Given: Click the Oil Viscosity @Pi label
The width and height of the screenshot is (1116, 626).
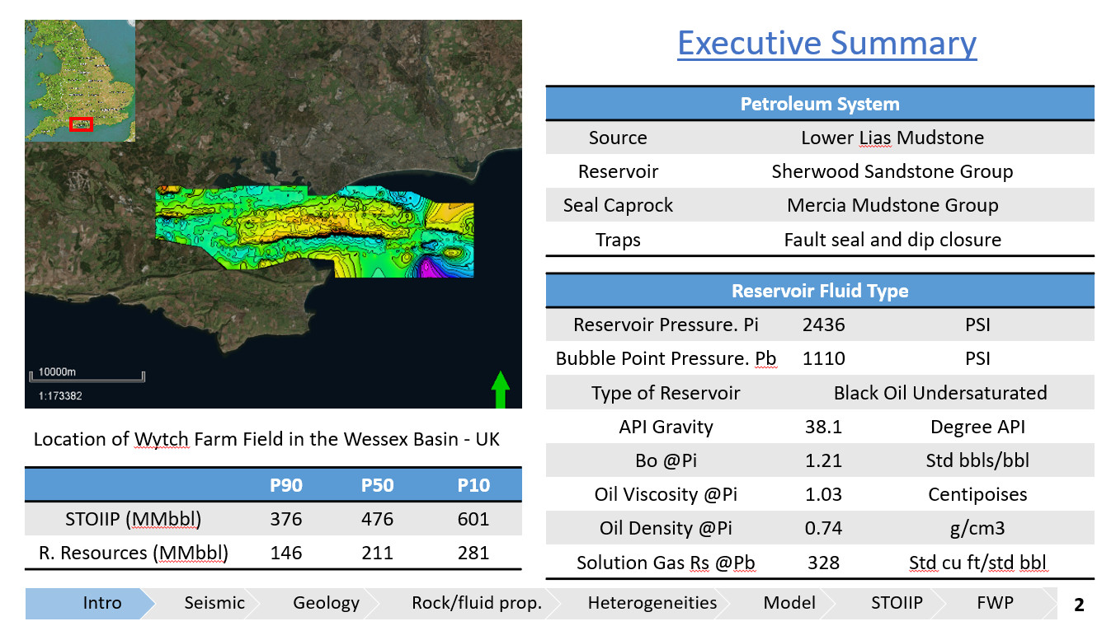Looking at the screenshot, I should coord(666,494).
